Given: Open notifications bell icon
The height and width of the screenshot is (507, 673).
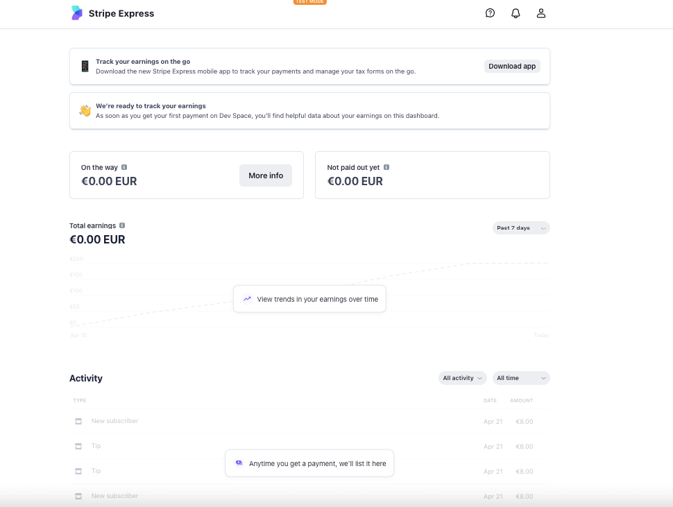Looking at the screenshot, I should click(x=516, y=13).
